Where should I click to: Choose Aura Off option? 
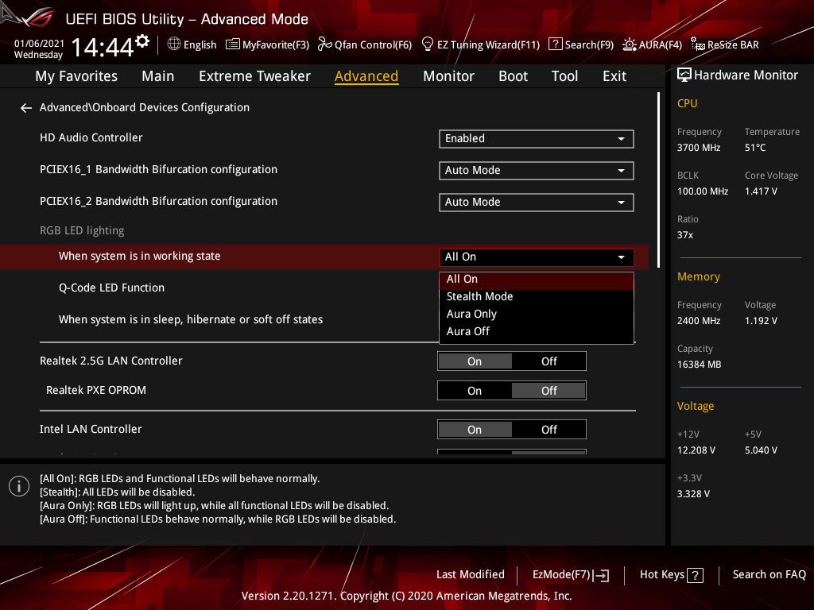[537, 331]
